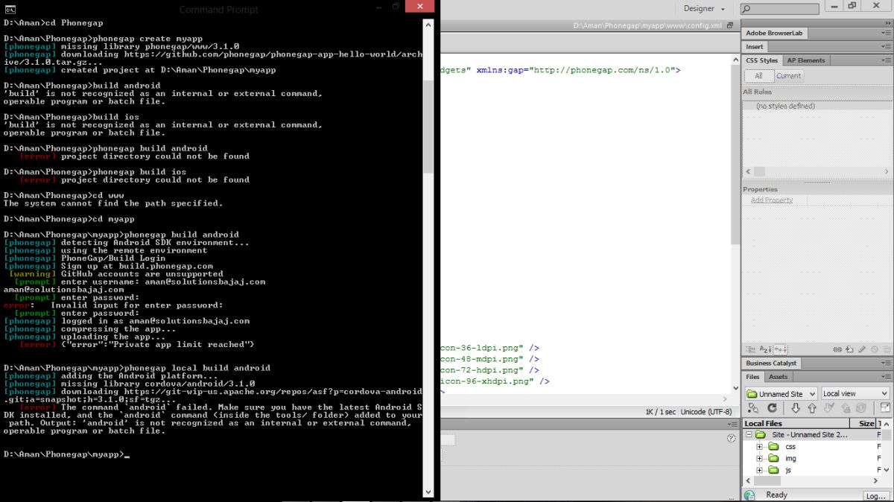The image size is (894, 502).
Task: Click the Command Prompt vertical scrollbar thumb
Action: 428,127
